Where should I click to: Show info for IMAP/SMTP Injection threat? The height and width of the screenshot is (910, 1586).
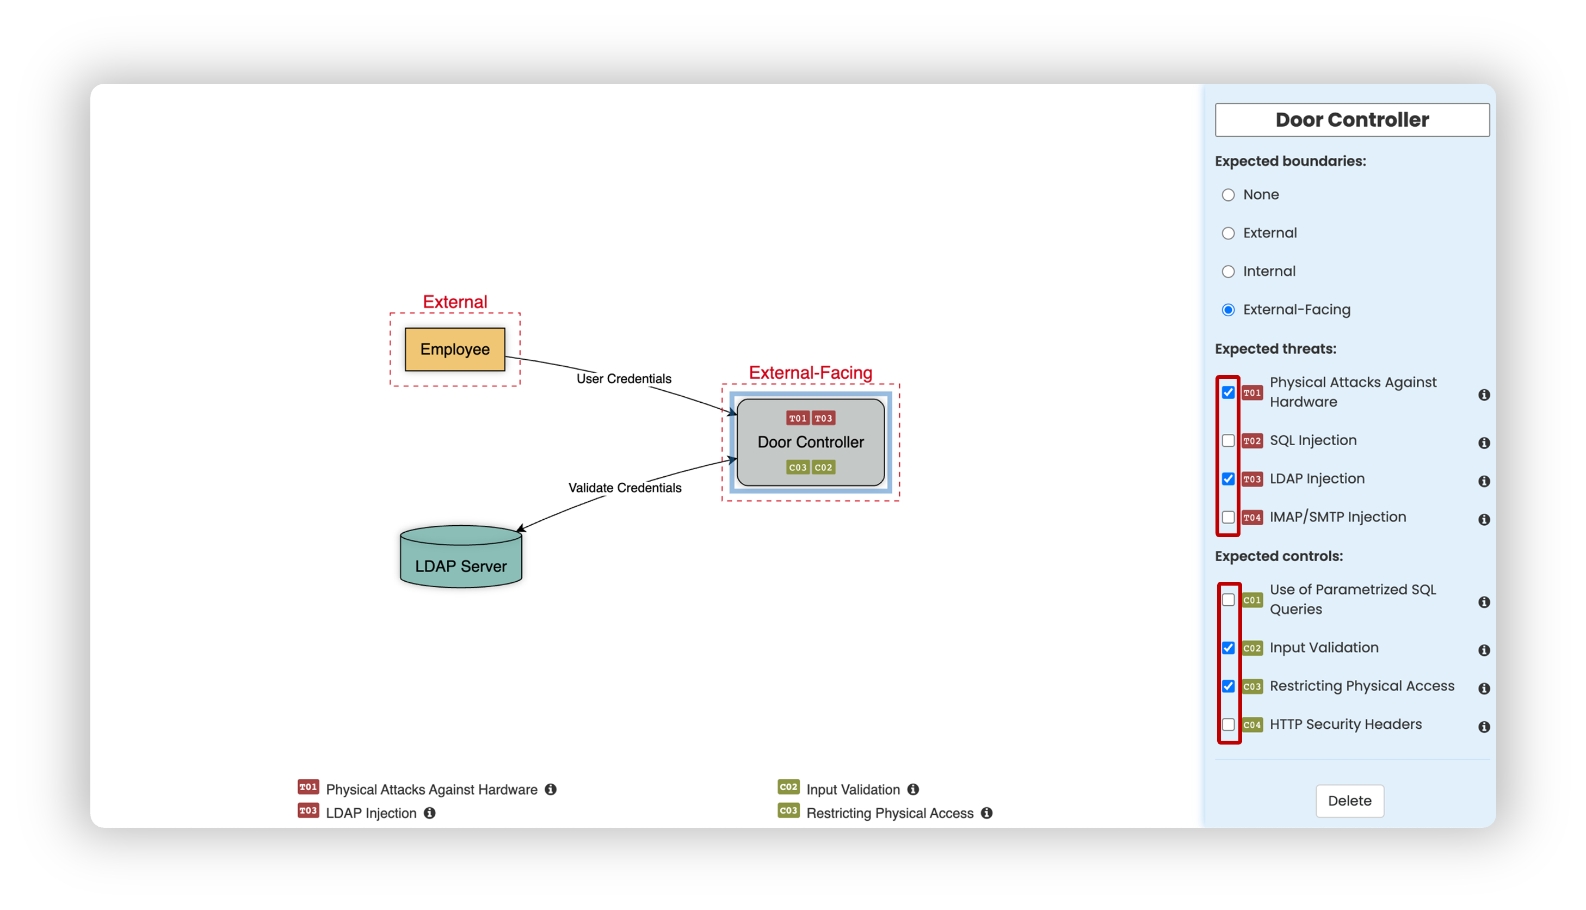[x=1484, y=520]
